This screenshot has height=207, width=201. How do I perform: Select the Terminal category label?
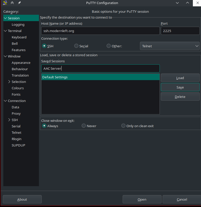point(15,31)
